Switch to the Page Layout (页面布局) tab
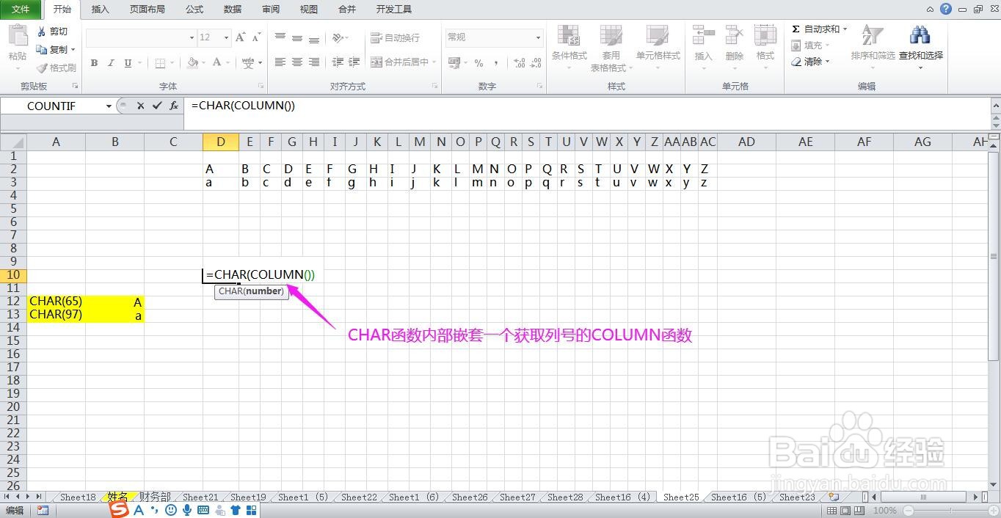 pos(147,9)
